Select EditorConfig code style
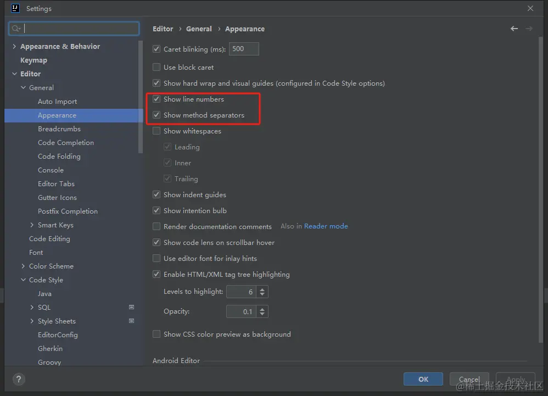 point(58,335)
